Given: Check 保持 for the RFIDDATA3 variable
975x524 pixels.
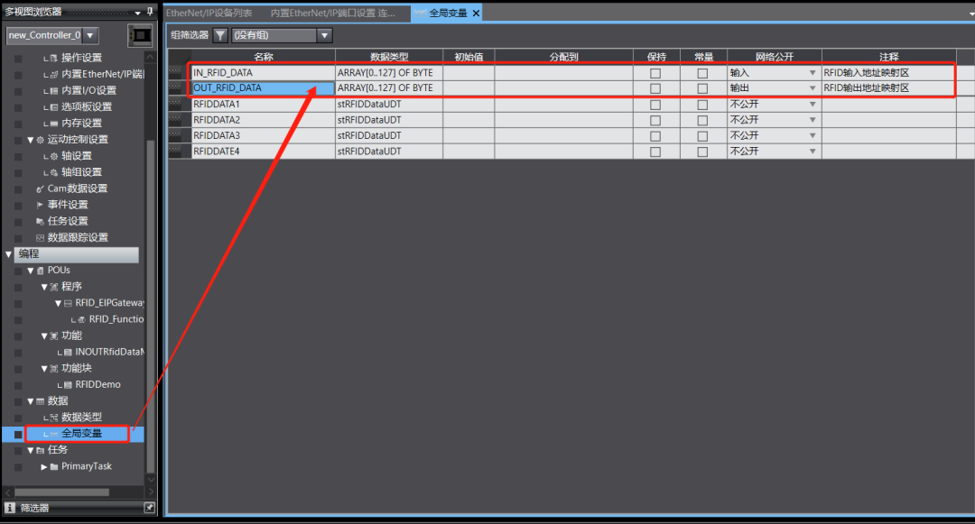Looking at the screenshot, I should (655, 135).
